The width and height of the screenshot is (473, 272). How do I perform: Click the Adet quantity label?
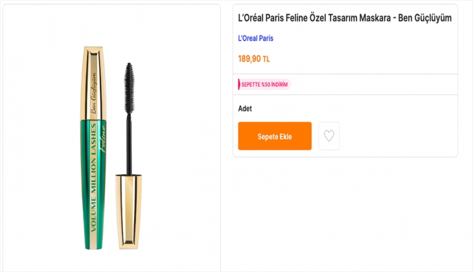(245, 109)
